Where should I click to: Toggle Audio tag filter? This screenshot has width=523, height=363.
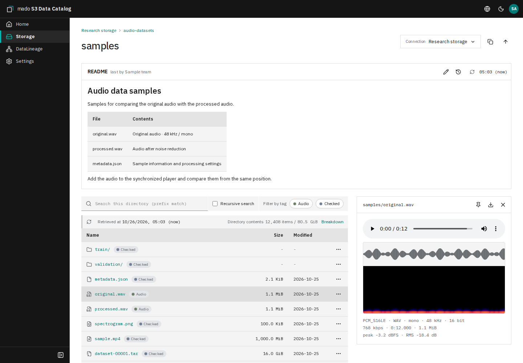point(301,204)
